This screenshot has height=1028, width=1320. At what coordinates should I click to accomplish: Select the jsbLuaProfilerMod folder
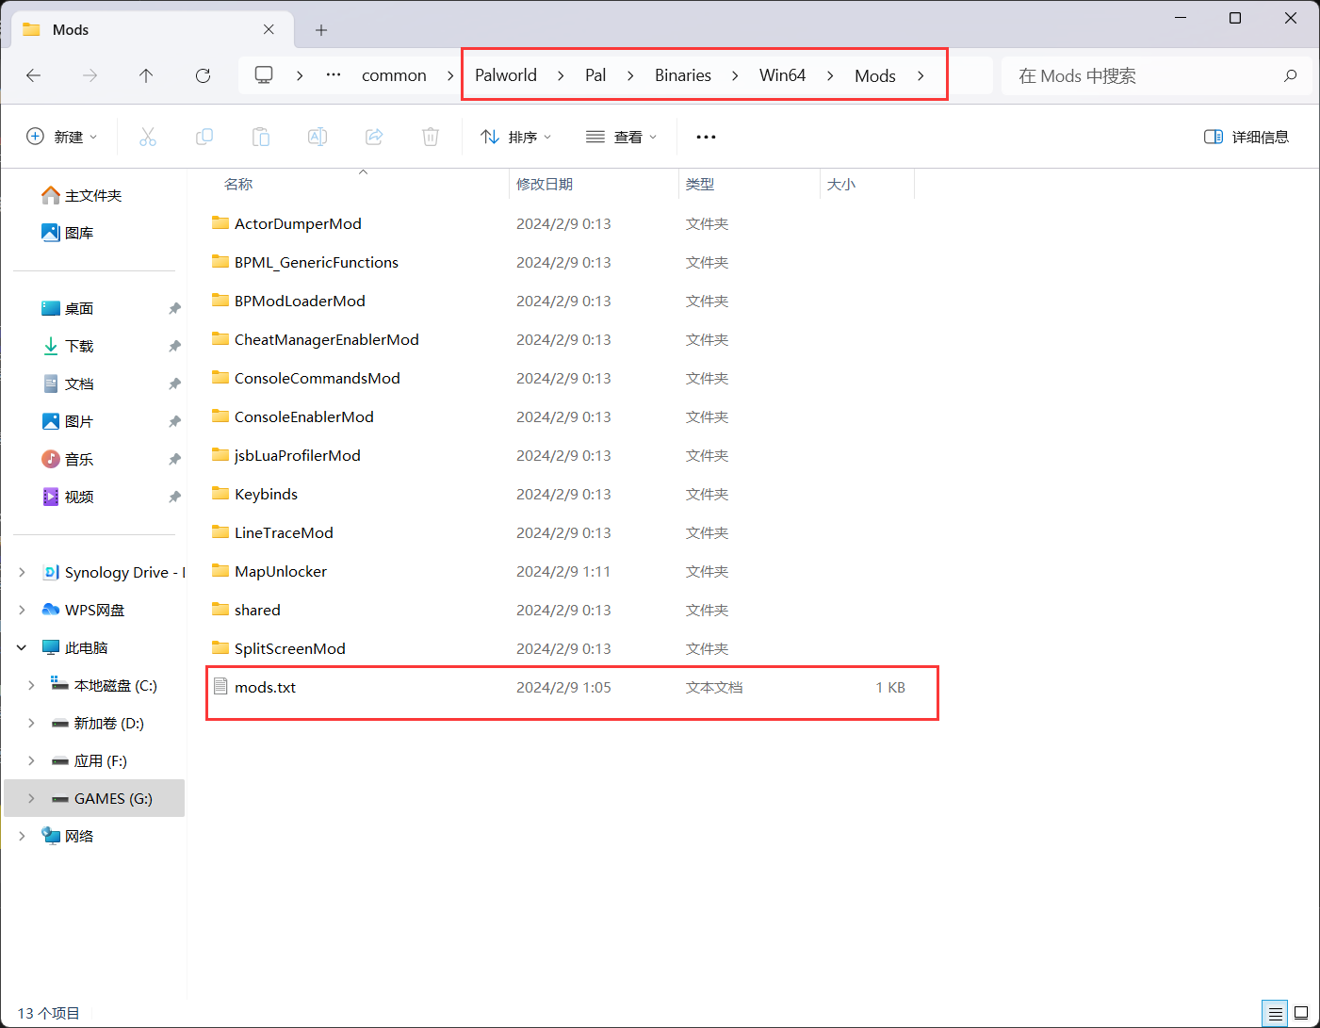click(297, 455)
